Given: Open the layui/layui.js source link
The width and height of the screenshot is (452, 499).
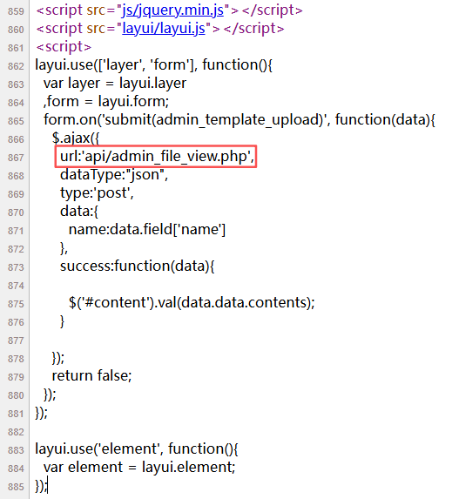Looking at the screenshot, I should 164,29.
